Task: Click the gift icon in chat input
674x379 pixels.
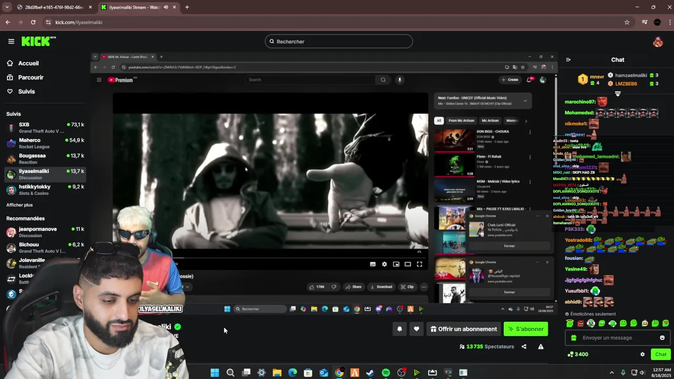Action: 574,338
